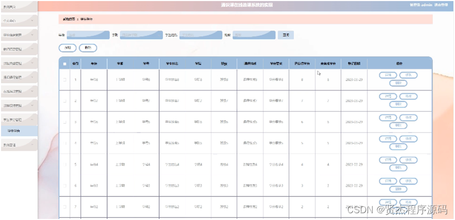Click the 学号 column header

146,64
